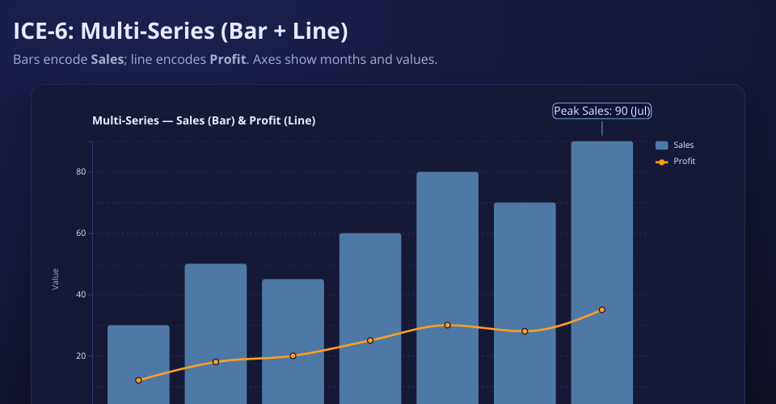Click the highest Profit point on the line
776x404 pixels.
coord(601,309)
